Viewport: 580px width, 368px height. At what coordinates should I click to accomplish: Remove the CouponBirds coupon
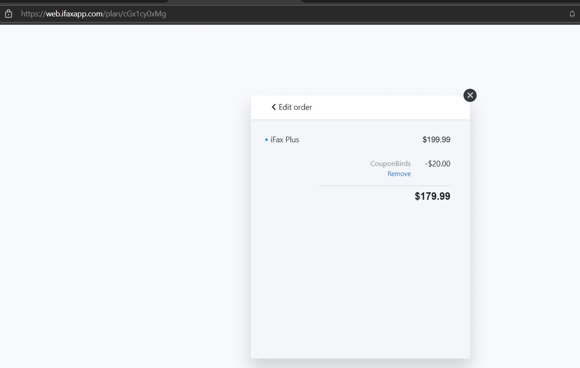click(399, 174)
